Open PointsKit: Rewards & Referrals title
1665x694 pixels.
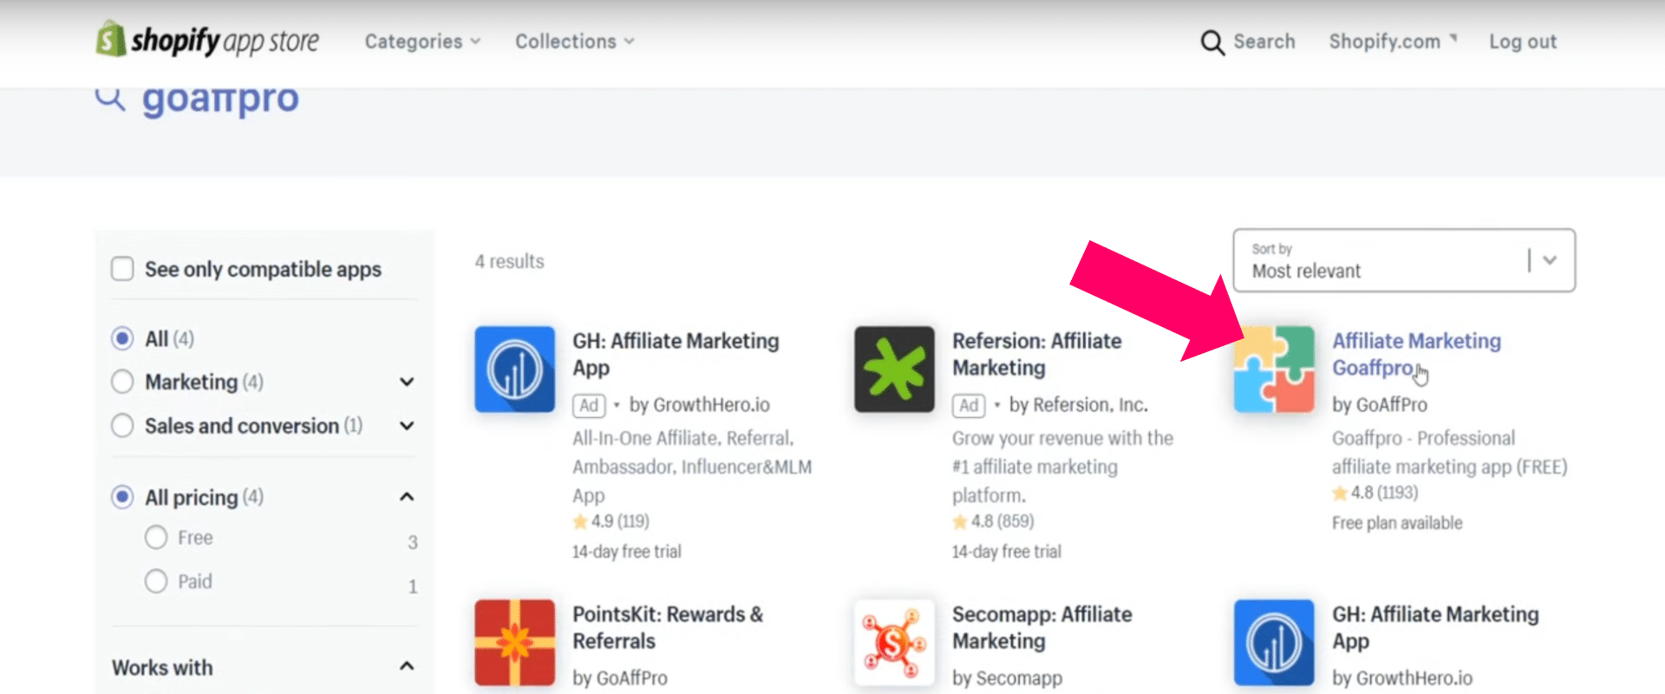click(x=668, y=627)
